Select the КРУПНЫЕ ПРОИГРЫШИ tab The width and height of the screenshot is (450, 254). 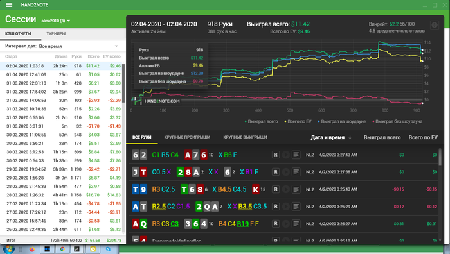point(187,137)
